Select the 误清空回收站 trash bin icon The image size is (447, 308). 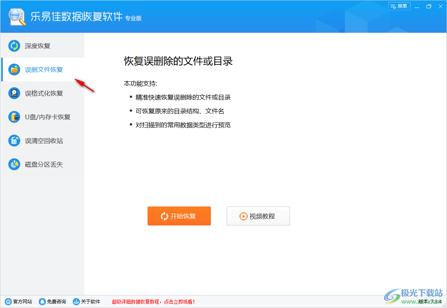coord(14,141)
